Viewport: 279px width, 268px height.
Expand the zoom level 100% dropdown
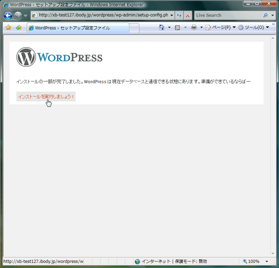267,261
